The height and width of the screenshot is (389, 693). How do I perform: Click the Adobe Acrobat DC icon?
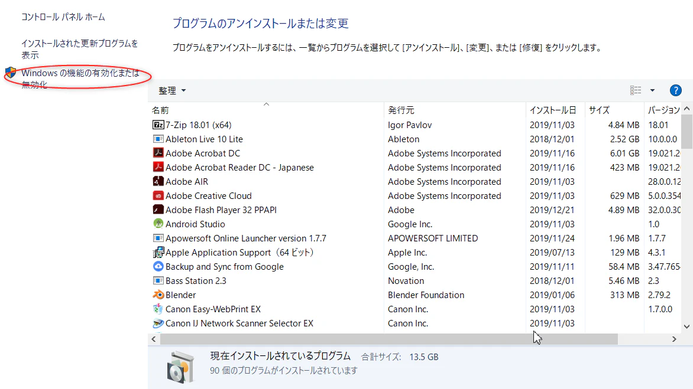[158, 153]
